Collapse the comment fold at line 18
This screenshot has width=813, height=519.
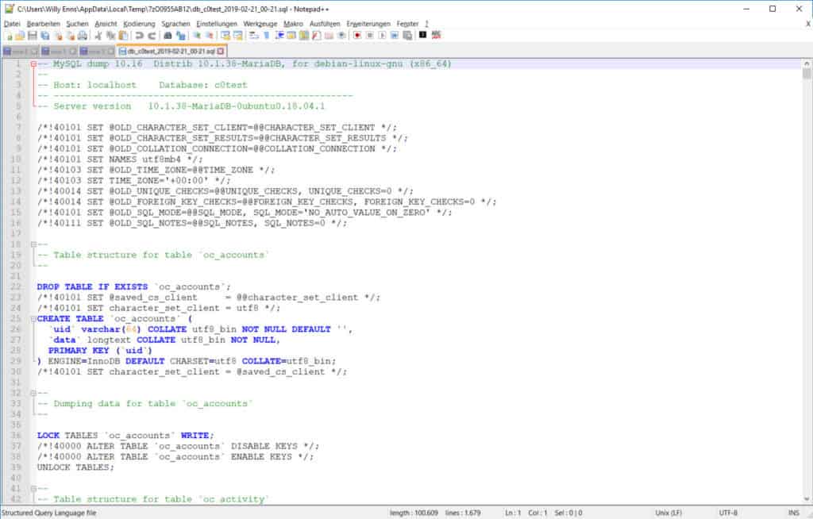(x=32, y=244)
